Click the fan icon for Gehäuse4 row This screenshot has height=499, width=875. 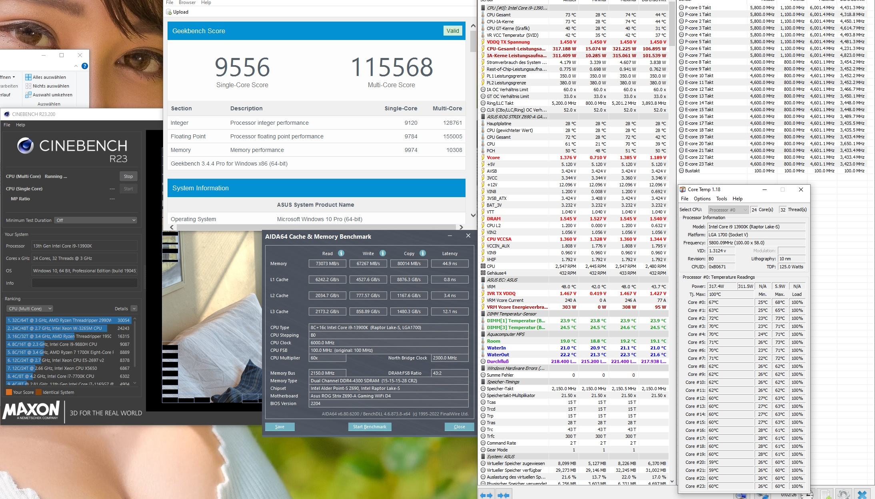pos(483,273)
